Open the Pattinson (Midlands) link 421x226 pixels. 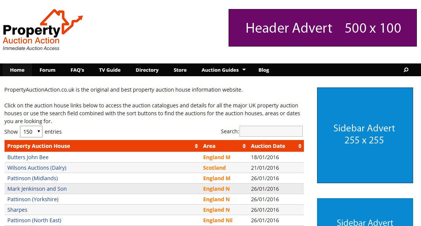pyautogui.click(x=32, y=178)
